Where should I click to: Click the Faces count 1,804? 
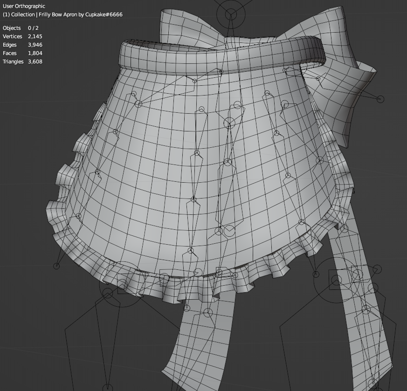pos(35,53)
